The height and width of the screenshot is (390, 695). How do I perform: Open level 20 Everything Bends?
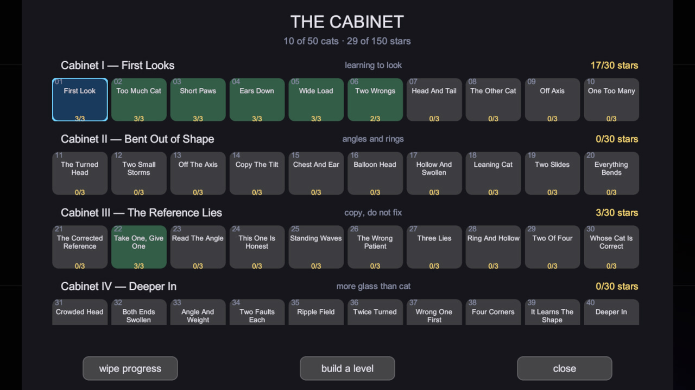pyautogui.click(x=611, y=173)
